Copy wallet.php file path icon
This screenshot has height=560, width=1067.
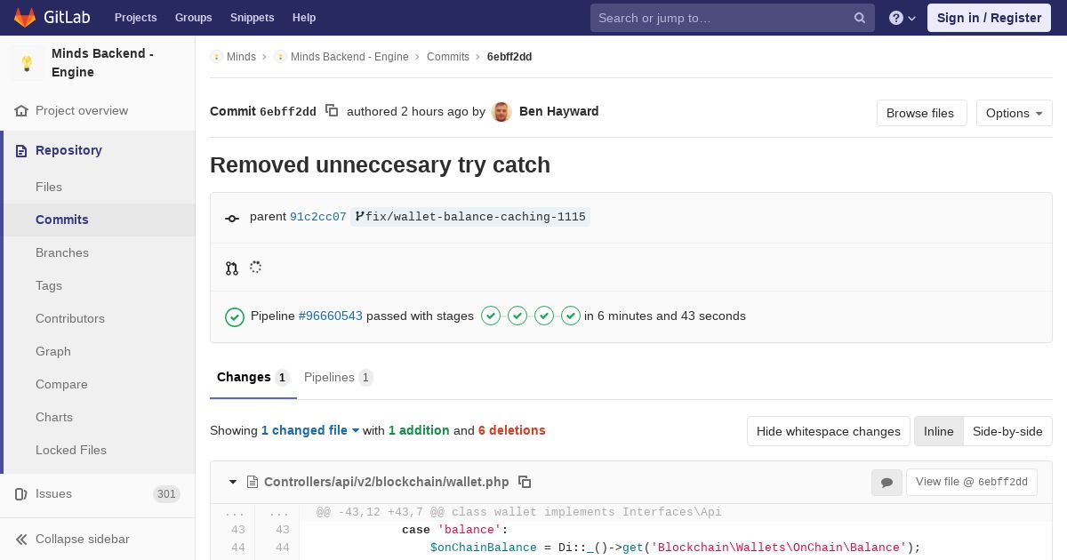(525, 482)
